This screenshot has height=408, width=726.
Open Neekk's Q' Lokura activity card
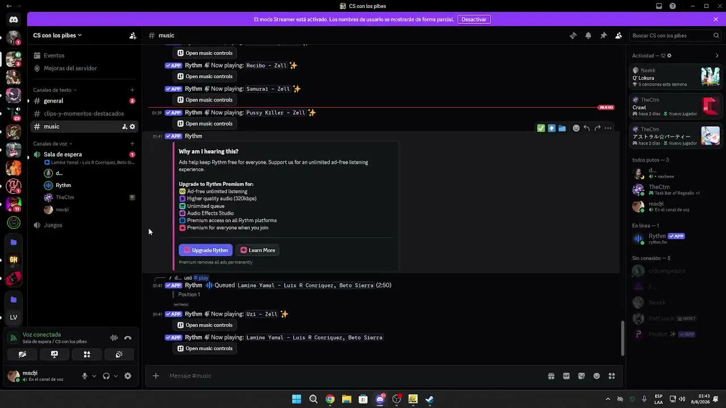pos(676,77)
